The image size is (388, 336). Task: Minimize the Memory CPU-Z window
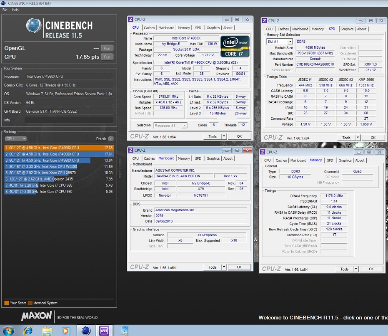[358, 152]
